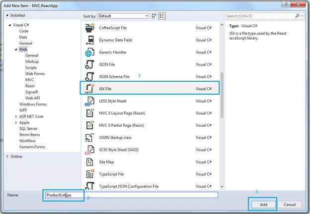
Task: Click the template list scroll down arrow
Action: pos(222,187)
